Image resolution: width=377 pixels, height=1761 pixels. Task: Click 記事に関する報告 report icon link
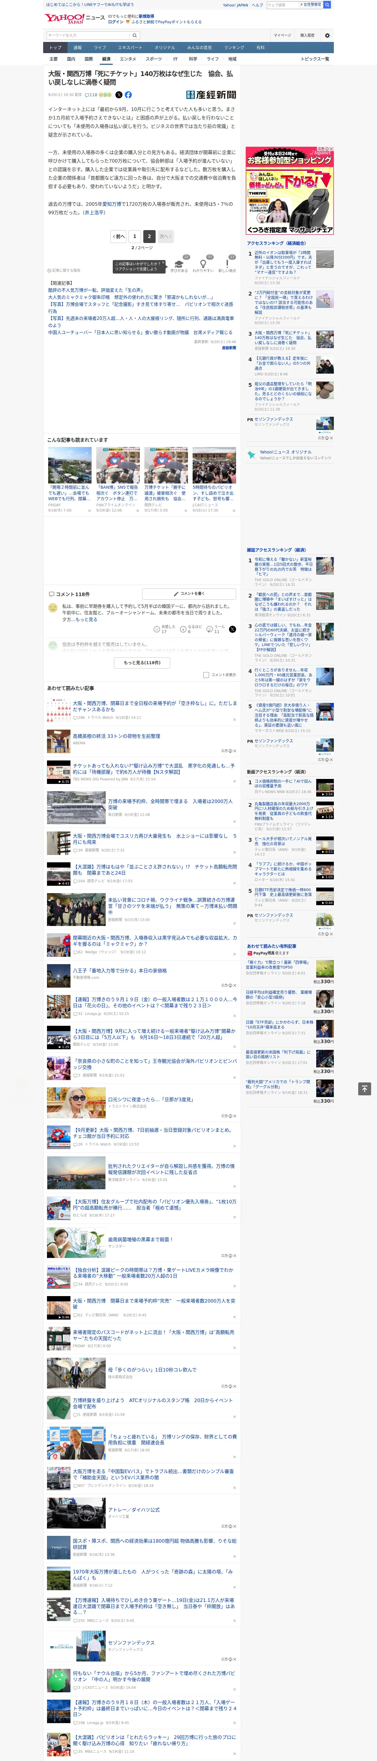tap(64, 270)
